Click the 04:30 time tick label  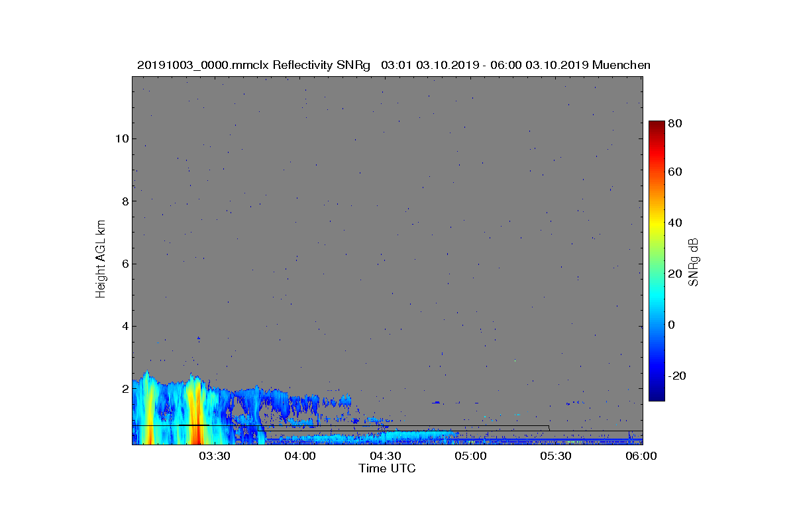(386, 456)
